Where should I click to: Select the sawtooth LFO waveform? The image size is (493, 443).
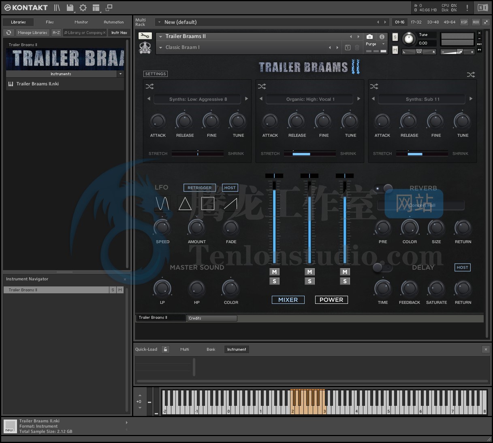coord(230,203)
